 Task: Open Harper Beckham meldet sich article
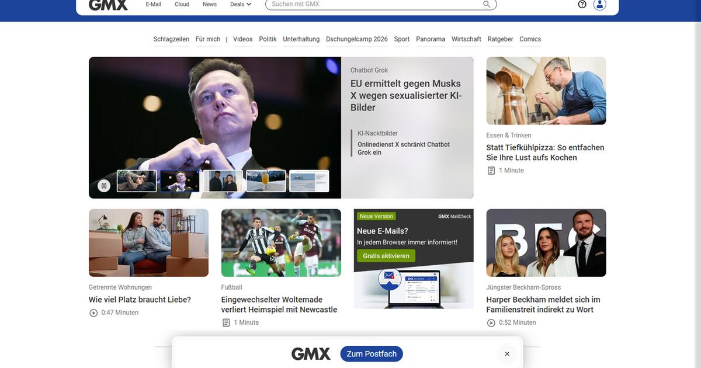543,305
